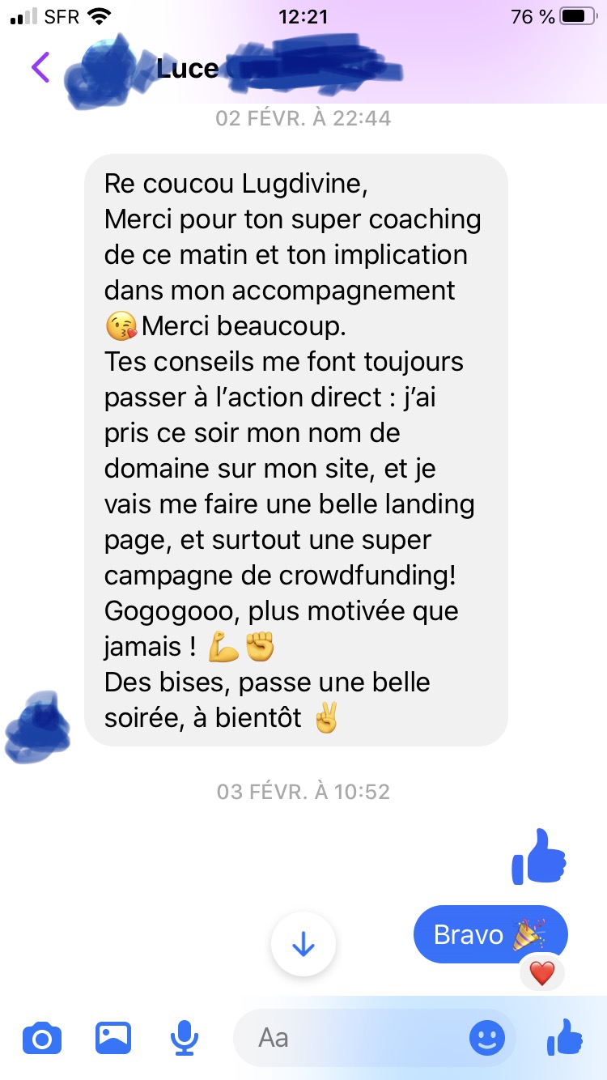
Task: Tap the microphone voice message icon
Action: tap(185, 1038)
